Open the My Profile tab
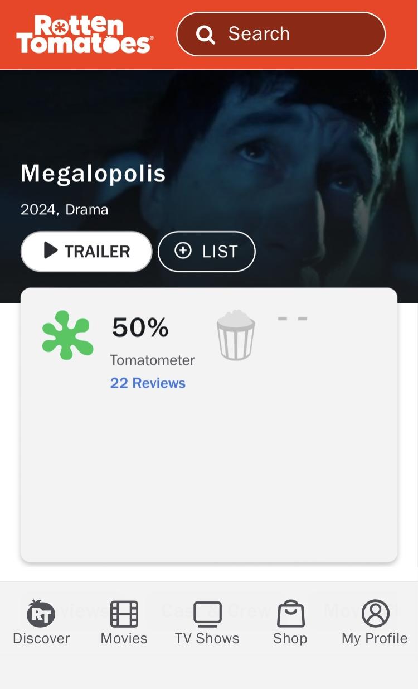Screen dimensions: 418x689 (x=375, y=623)
